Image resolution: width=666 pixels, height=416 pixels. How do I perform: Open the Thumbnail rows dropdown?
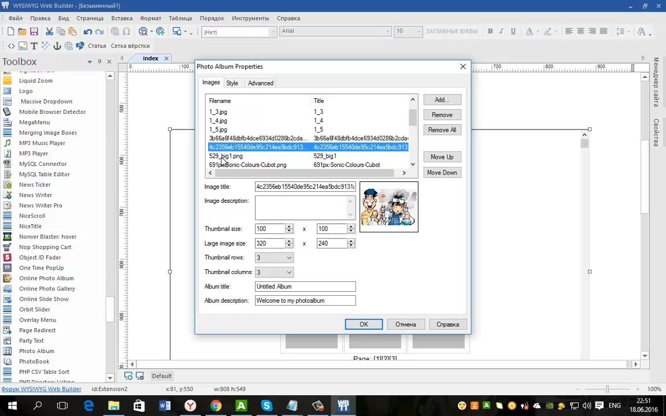point(275,258)
